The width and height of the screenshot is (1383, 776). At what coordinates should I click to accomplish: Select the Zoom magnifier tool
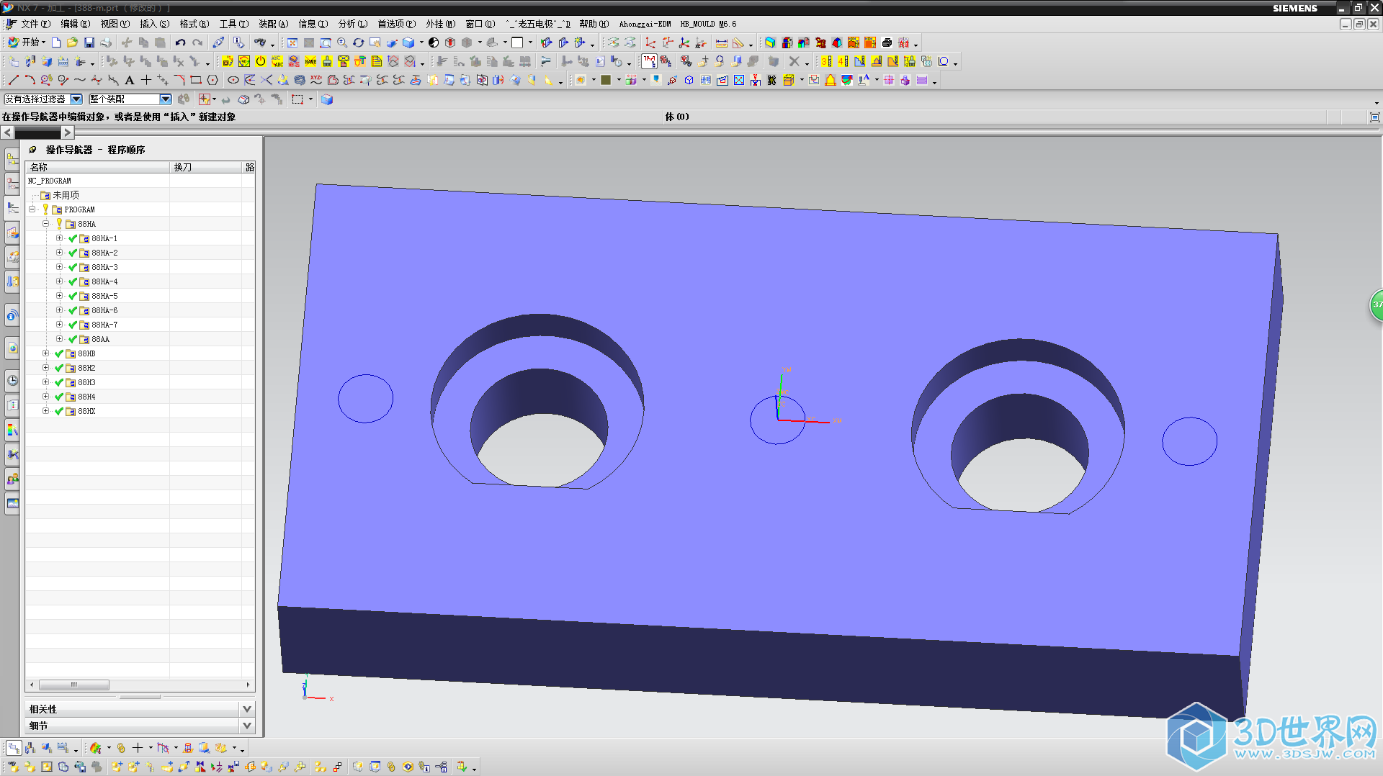tap(342, 42)
